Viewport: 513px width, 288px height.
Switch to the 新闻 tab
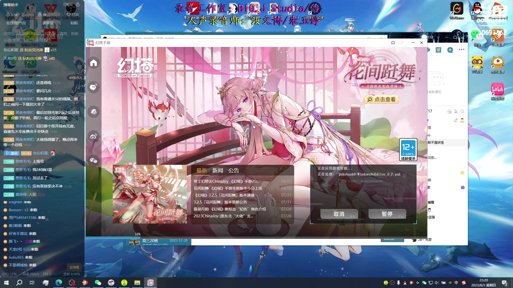[x=218, y=170]
